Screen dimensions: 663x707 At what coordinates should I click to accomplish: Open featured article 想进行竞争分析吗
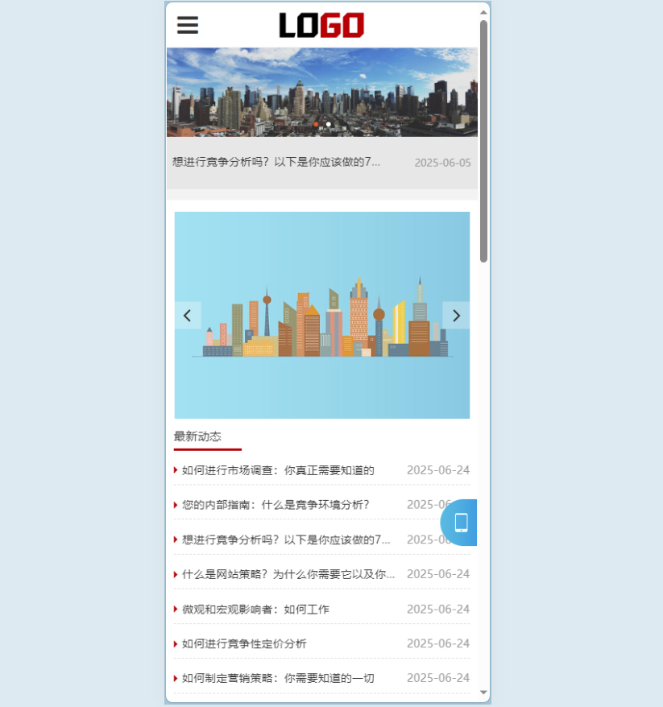point(278,162)
